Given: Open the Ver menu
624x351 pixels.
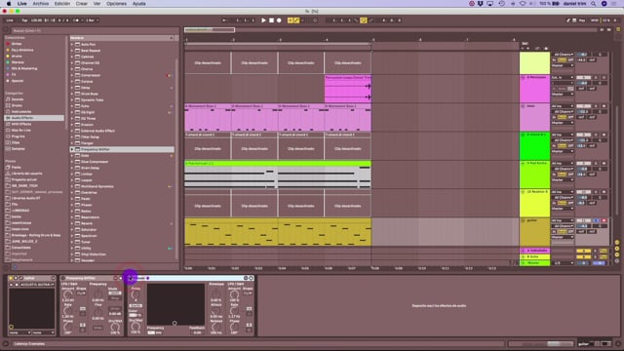Looking at the screenshot, I should (x=97, y=4).
